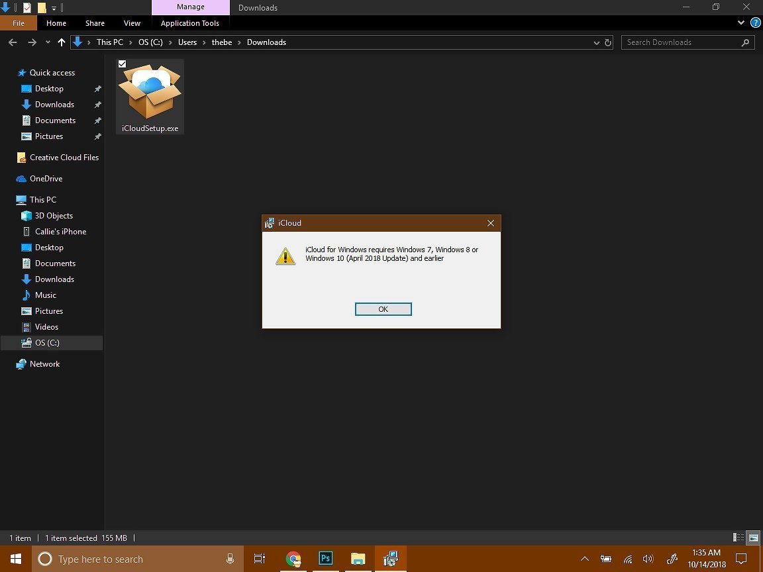Click the taskbar search box
The height and width of the screenshot is (572, 763).
[x=137, y=559]
